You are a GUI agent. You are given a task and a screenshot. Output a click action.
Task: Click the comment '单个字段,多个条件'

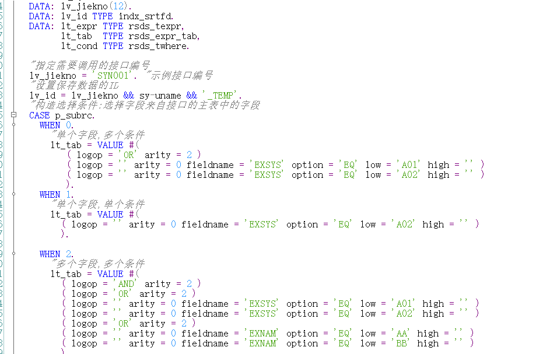tap(97, 135)
